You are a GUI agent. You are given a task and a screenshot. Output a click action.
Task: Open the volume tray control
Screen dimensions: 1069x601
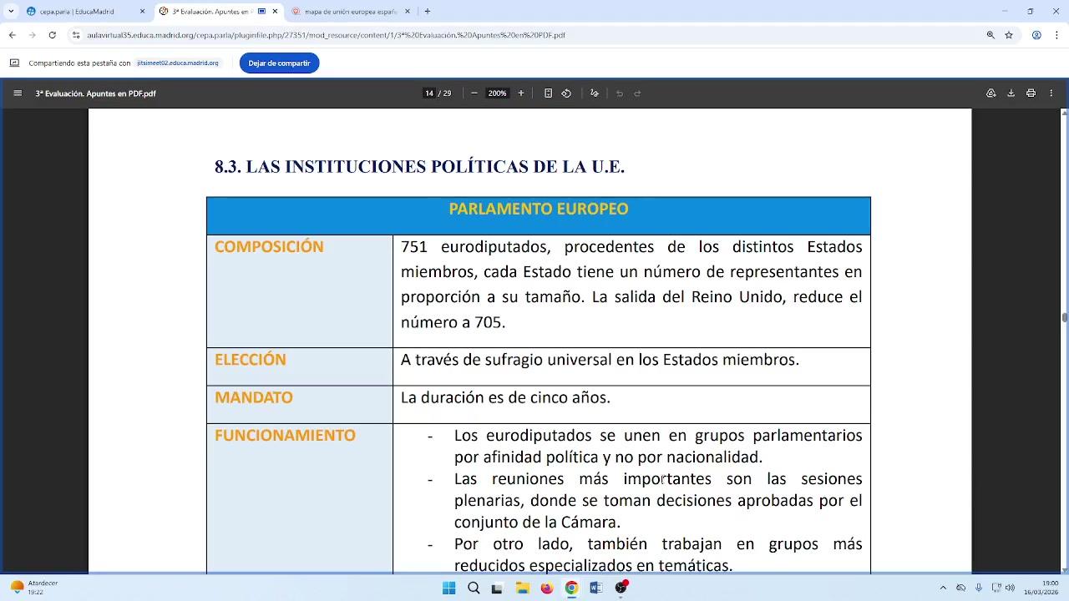pyautogui.click(x=1010, y=588)
